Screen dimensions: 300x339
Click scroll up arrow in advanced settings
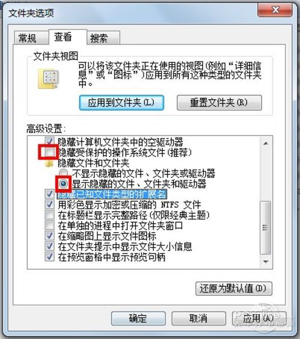pyautogui.click(x=266, y=143)
